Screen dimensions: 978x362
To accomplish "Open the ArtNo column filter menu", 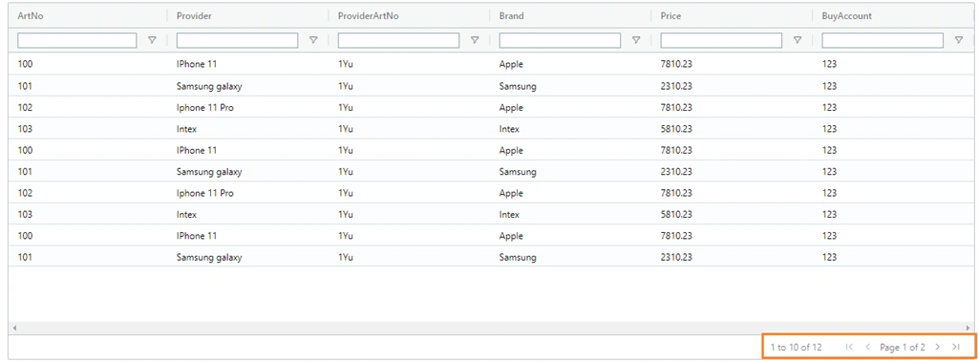I will pos(152,40).
